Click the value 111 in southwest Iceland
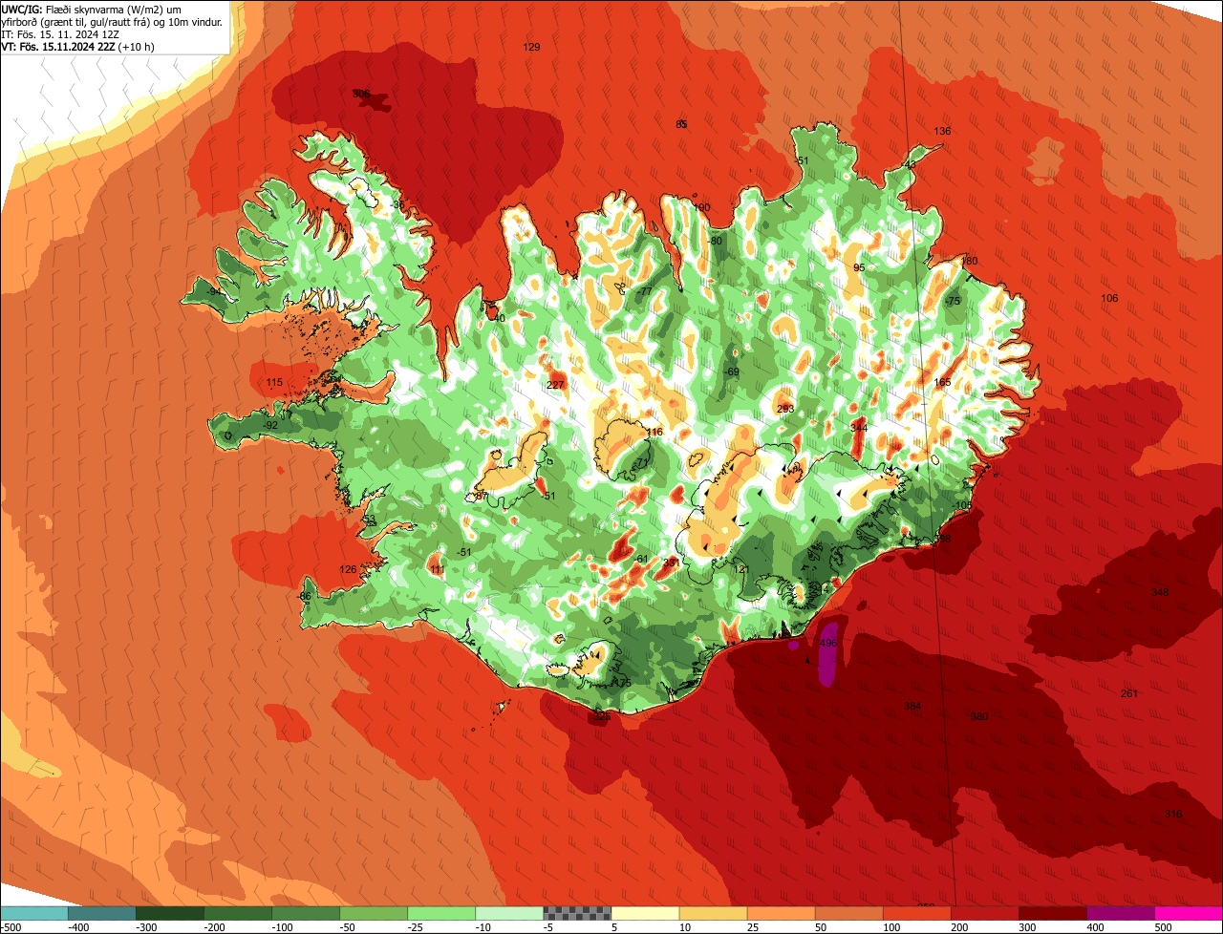This screenshot has width=1223, height=934. [438, 570]
